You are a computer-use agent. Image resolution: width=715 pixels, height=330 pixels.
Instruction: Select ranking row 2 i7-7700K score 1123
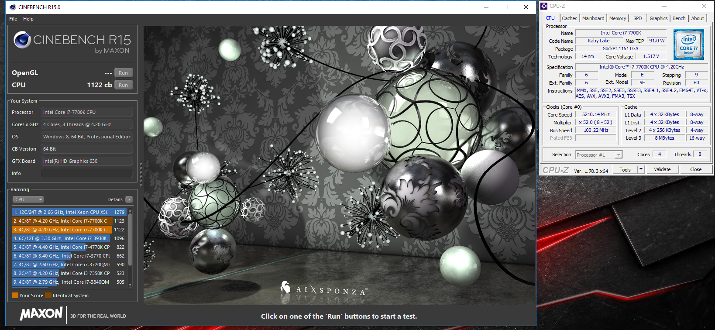(69, 221)
